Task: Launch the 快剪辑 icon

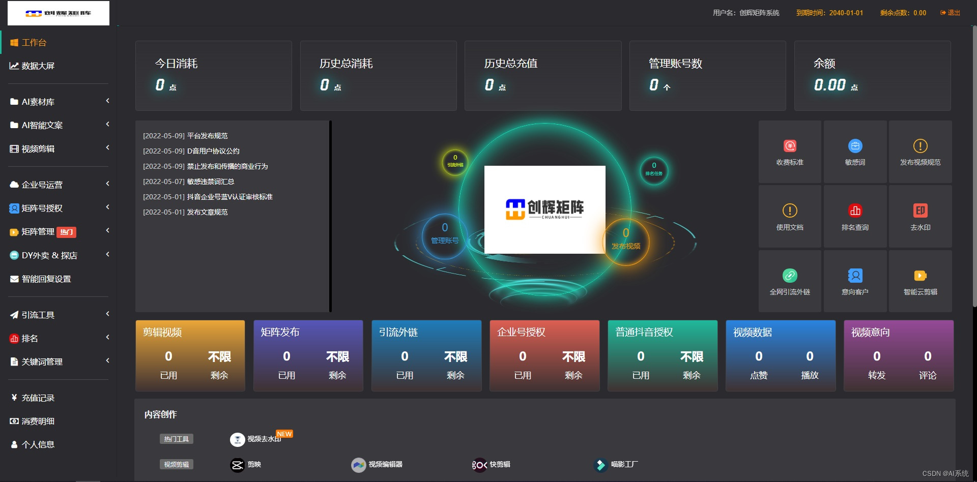Action: [479, 465]
